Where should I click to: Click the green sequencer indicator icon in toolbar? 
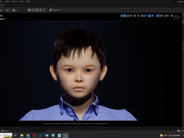point(22,10)
